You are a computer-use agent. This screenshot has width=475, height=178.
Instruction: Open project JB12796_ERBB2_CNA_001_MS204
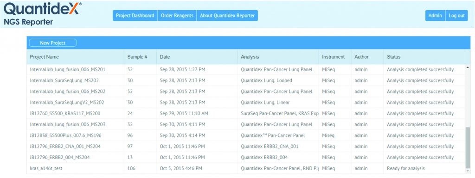246,146
